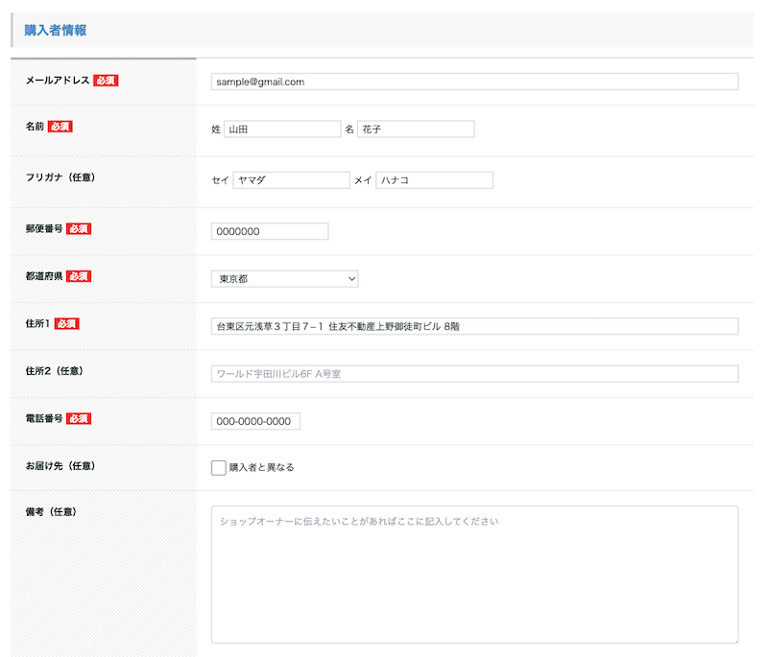Image resolution: width=768 pixels, height=657 pixels.
Task: Click the 名 first name field
Action: (416, 129)
